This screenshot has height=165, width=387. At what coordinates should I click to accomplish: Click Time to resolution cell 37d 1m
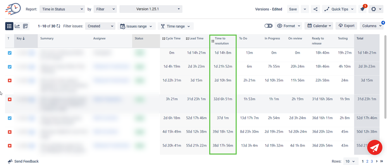click(x=223, y=118)
